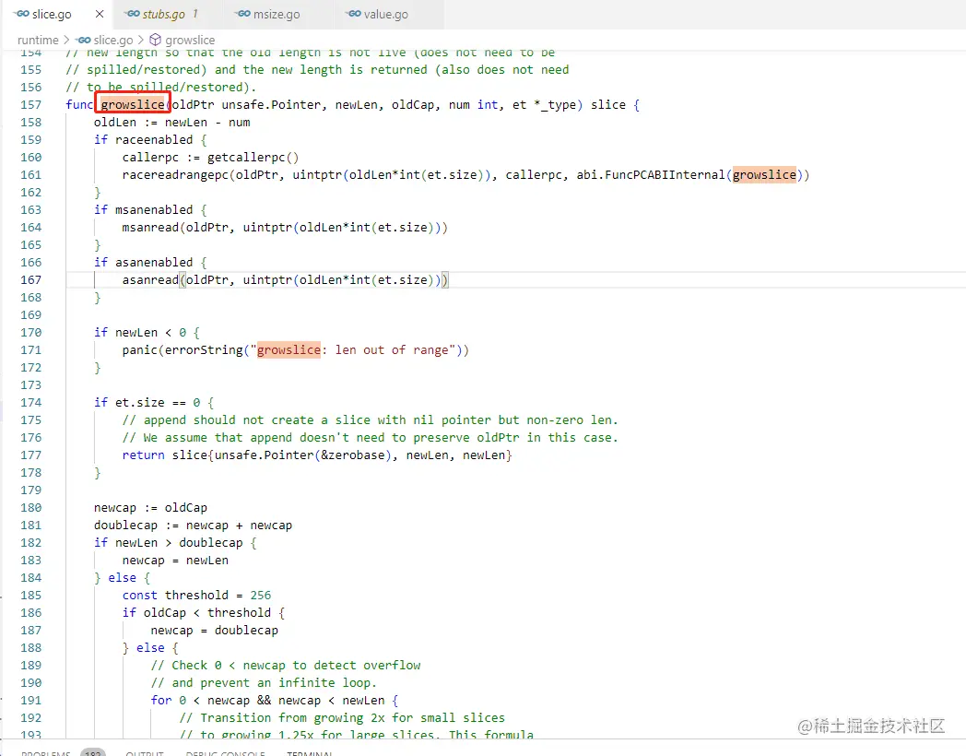Screen dimensions: 966x756
Task: Click the 'if newLen < 0' line
Action: click(x=147, y=333)
